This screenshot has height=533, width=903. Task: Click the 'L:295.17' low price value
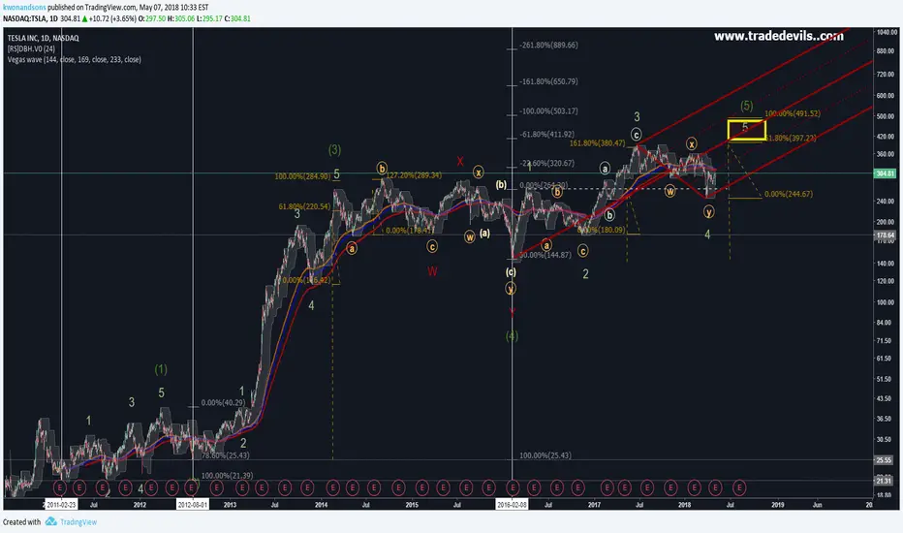coord(209,19)
